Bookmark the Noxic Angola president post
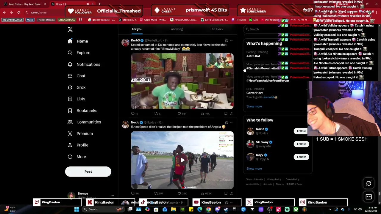 (x=226, y=193)
